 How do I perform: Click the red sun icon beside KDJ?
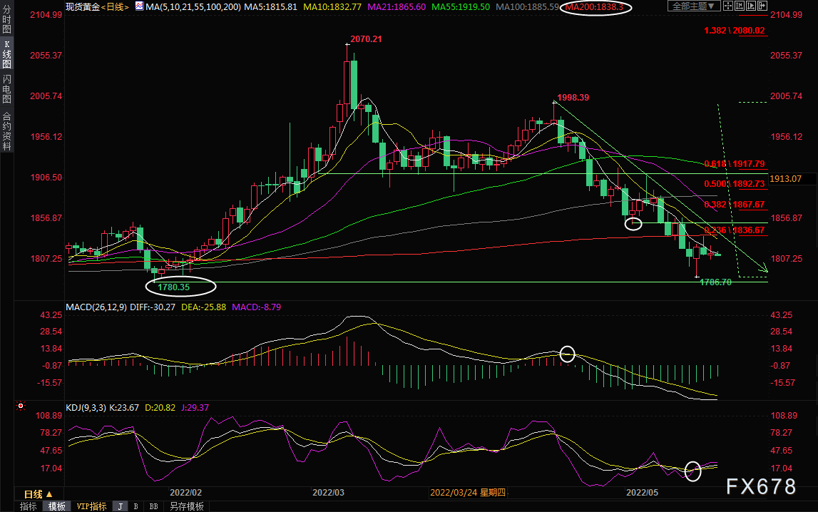click(x=21, y=406)
